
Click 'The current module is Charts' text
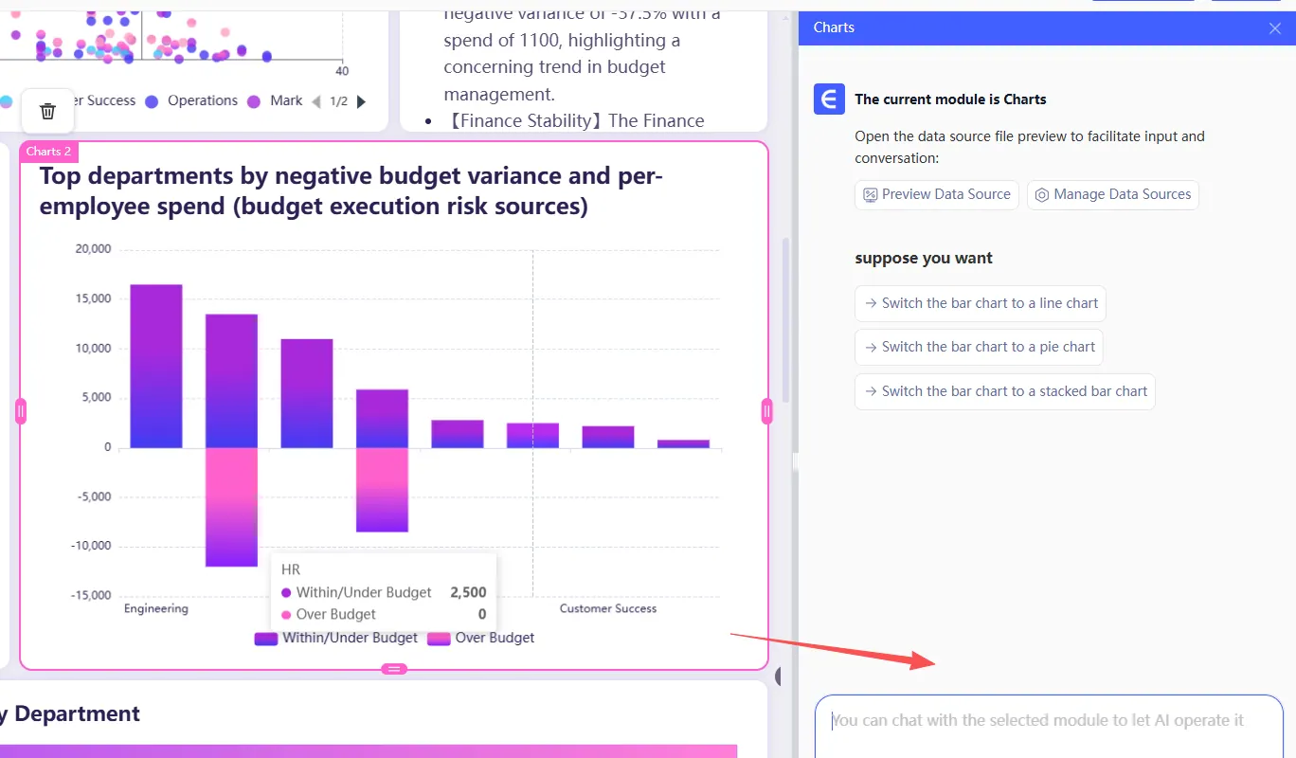(950, 99)
